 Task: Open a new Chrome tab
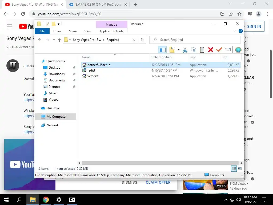[x=136, y=5]
